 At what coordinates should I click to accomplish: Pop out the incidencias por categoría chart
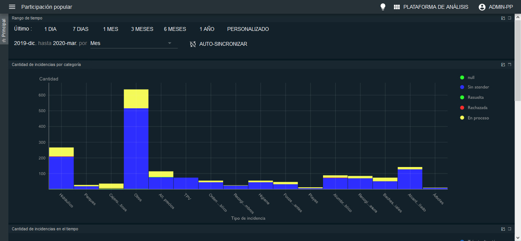[503, 64]
